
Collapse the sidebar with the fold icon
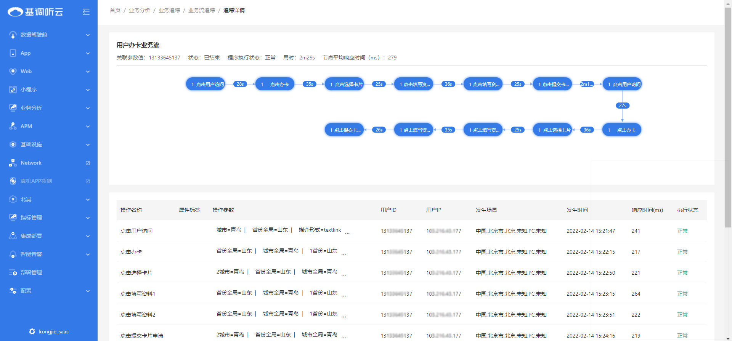86,12
